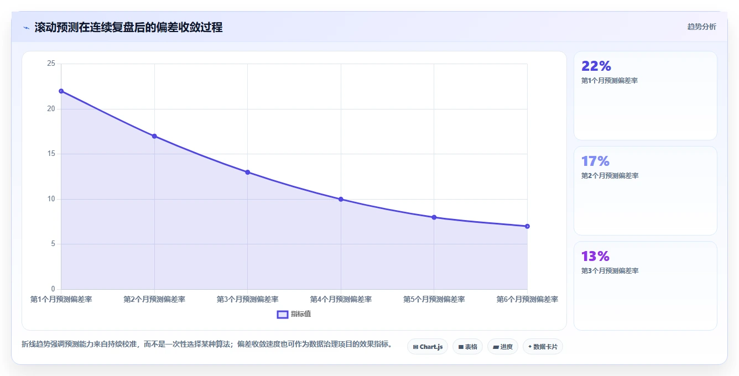Click the data point for 第5个月预测偏差率
Image resolution: width=739 pixels, height=376 pixels.
pyautogui.click(x=434, y=217)
